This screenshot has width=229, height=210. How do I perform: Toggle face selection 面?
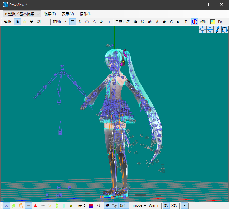click(x=24, y=22)
